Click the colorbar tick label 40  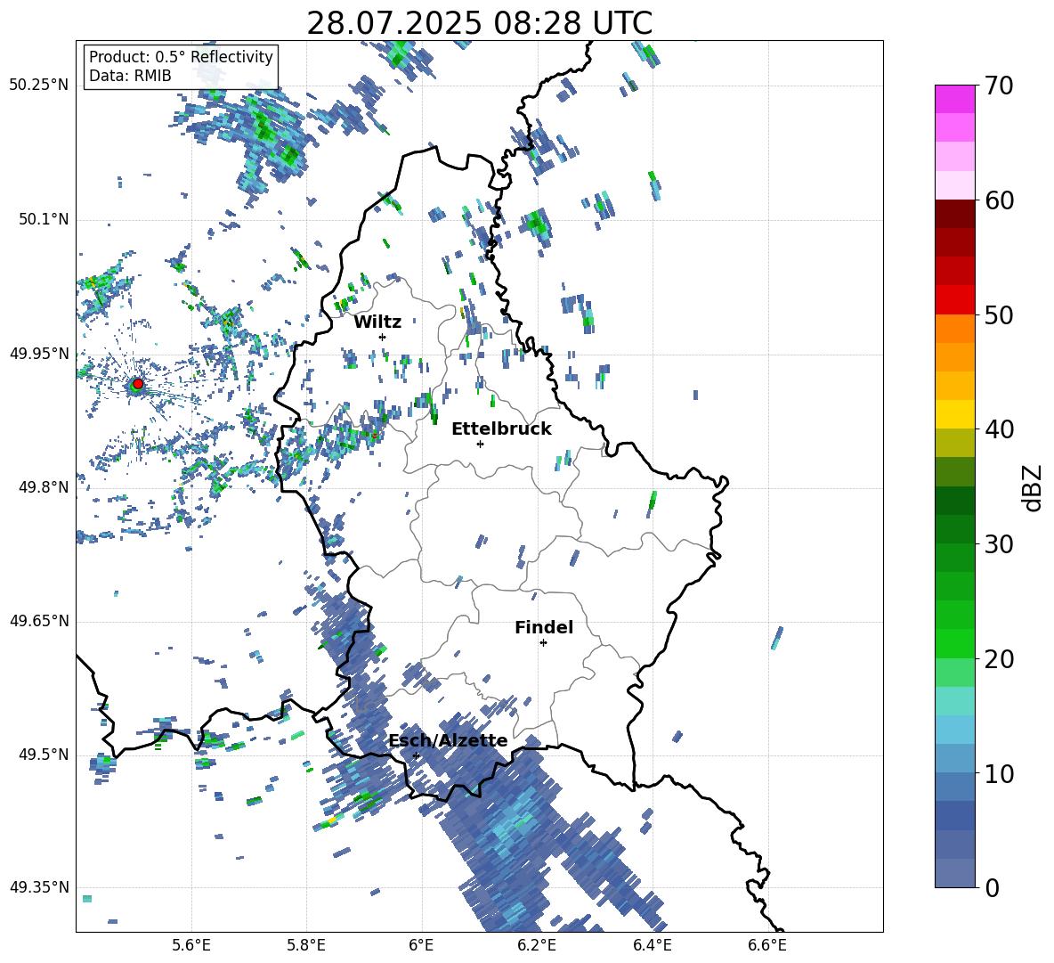point(999,429)
